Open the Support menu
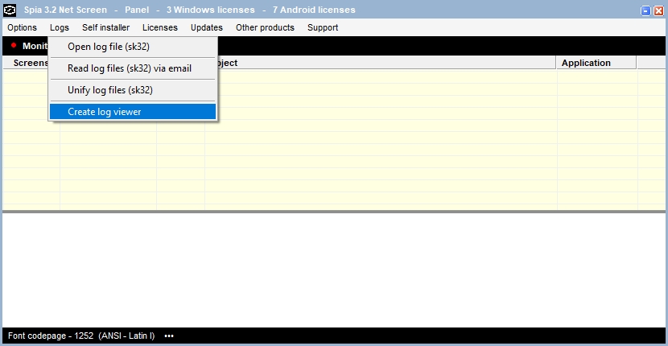The image size is (668, 346). (323, 27)
